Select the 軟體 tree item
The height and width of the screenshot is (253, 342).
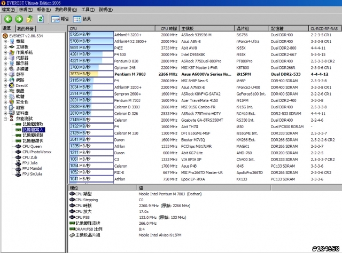click(x=20, y=97)
